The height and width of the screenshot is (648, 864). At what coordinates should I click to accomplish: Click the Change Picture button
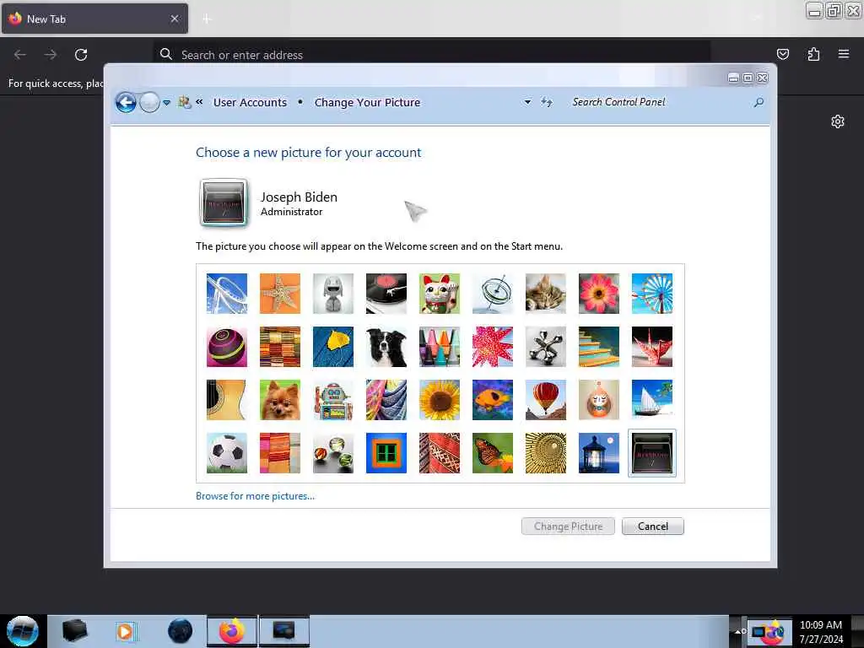(x=568, y=526)
